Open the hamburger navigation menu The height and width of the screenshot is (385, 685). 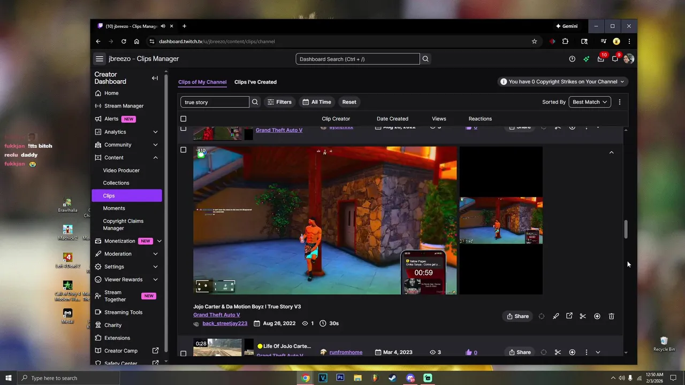[100, 59]
